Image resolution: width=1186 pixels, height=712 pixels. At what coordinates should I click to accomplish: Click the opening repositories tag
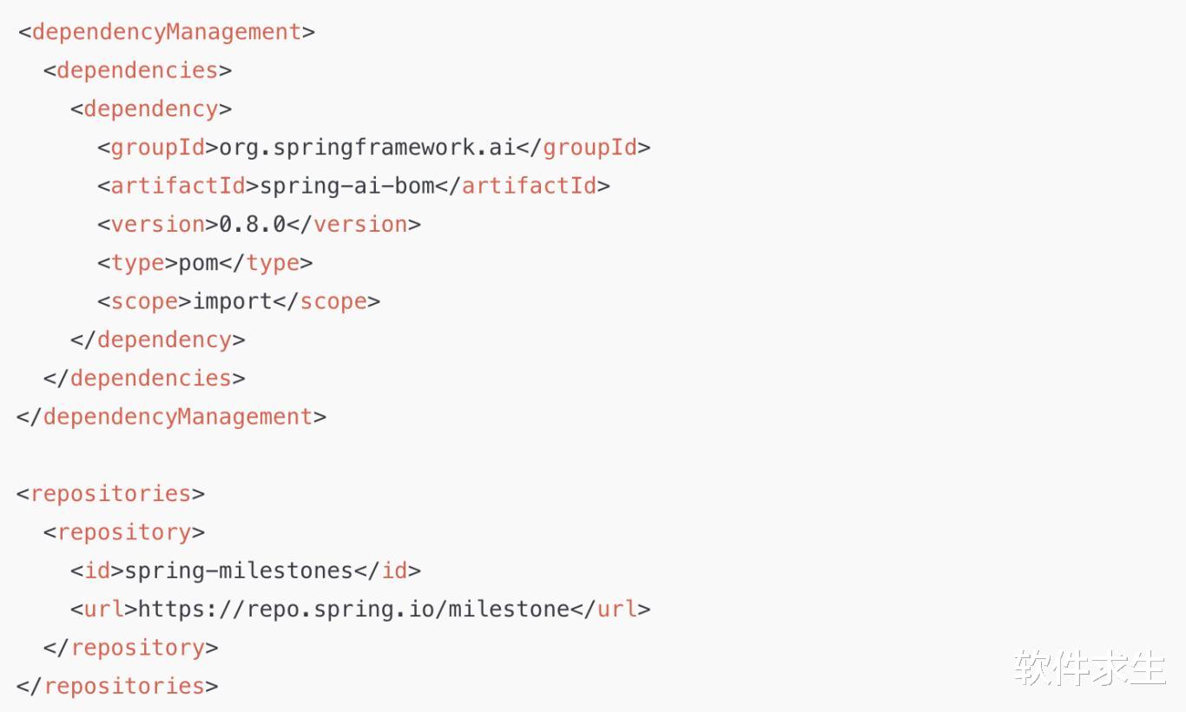[110, 493]
